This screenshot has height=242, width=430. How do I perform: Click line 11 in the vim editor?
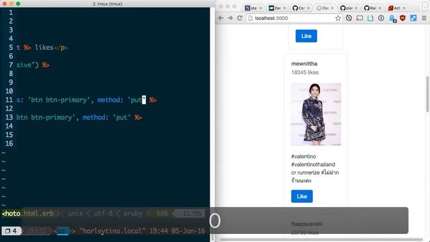click(x=86, y=100)
